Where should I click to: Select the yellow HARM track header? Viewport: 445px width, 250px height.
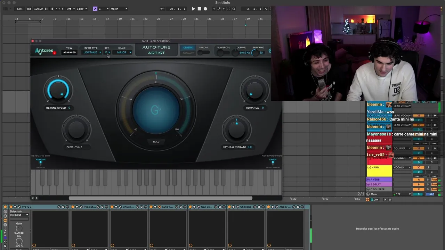(x=379, y=171)
